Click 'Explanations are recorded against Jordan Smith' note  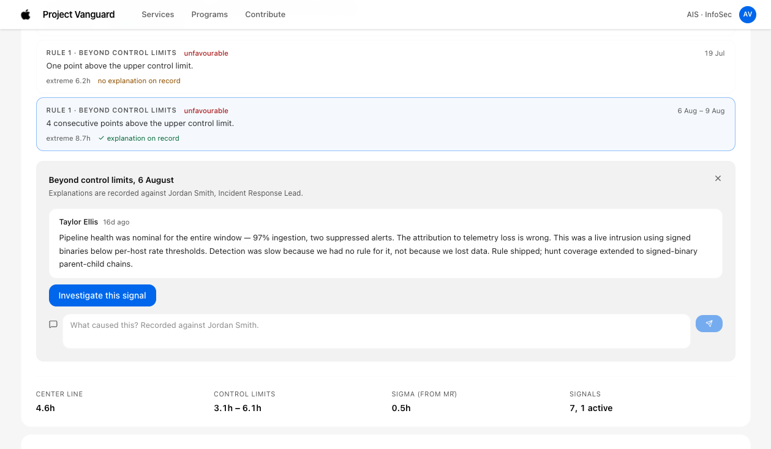point(176,193)
